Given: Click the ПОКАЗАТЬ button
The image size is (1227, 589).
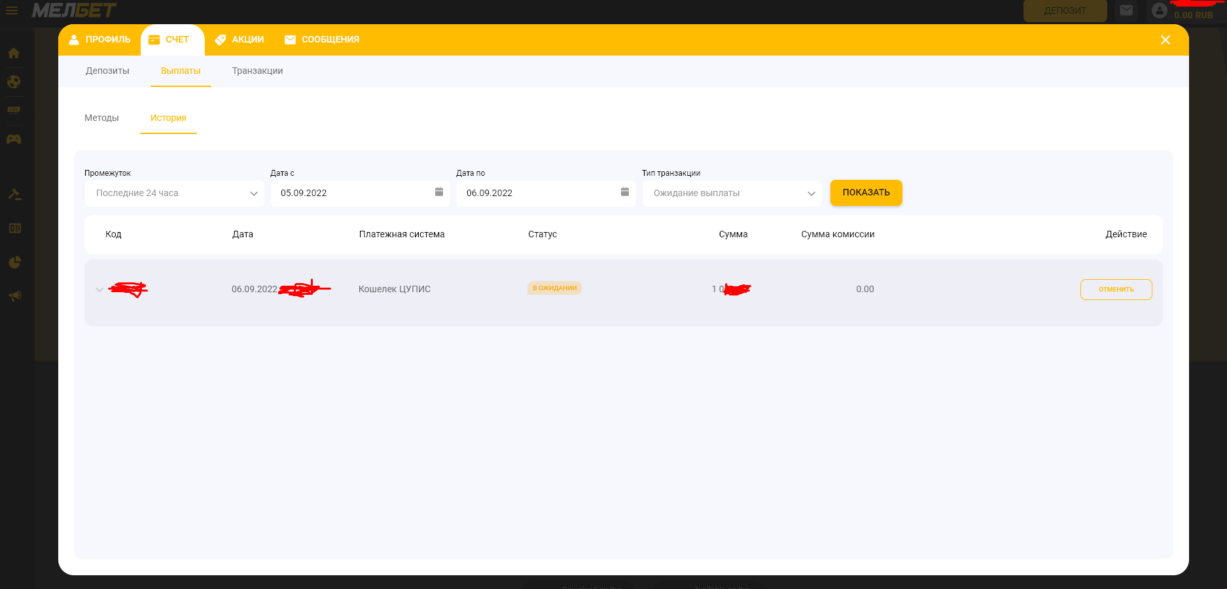Looking at the screenshot, I should tap(866, 193).
